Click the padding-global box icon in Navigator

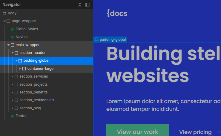[x=20, y=61]
